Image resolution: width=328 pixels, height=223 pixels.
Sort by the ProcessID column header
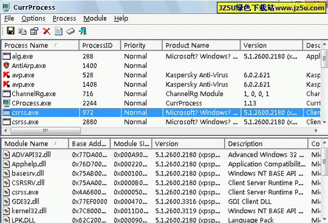pos(100,46)
